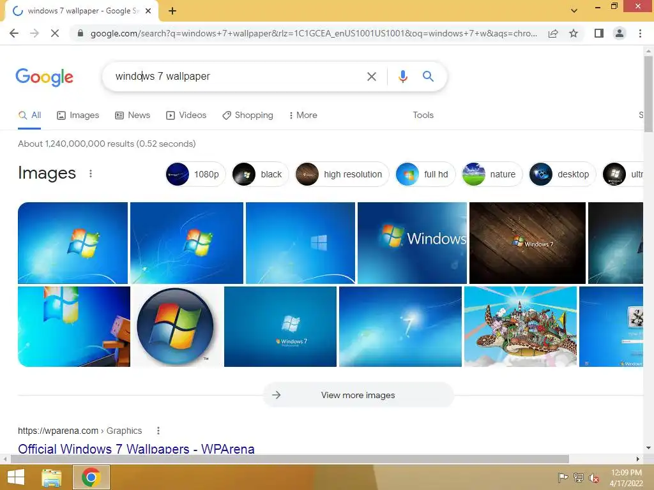Screen dimensions: 654x490
Task: Open the Windows 7 Professional wallpaper thumbnail
Action: 280,327
